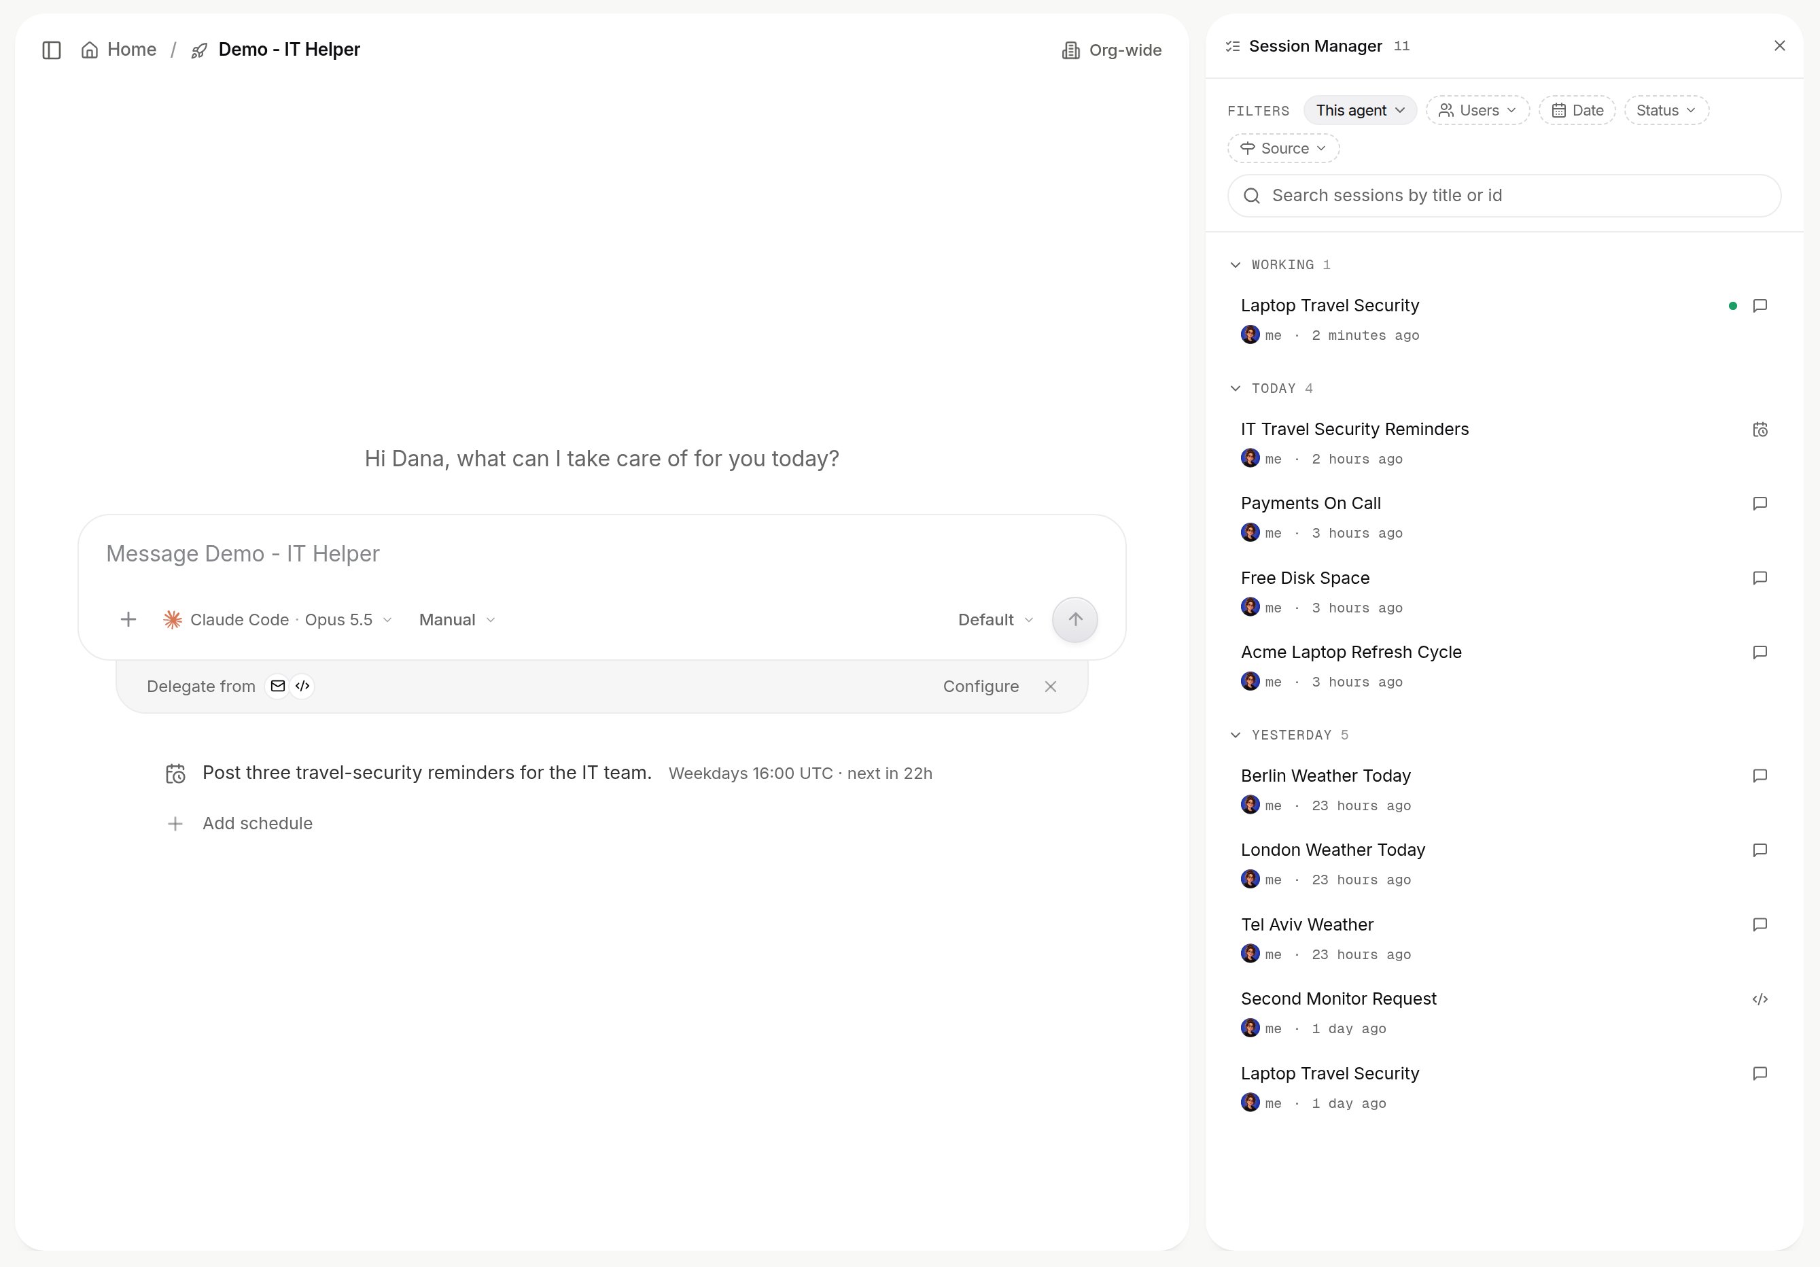Viewport: 1820px width, 1267px height.
Task: Click chat icon for working Laptop Travel Security
Action: pyautogui.click(x=1760, y=306)
